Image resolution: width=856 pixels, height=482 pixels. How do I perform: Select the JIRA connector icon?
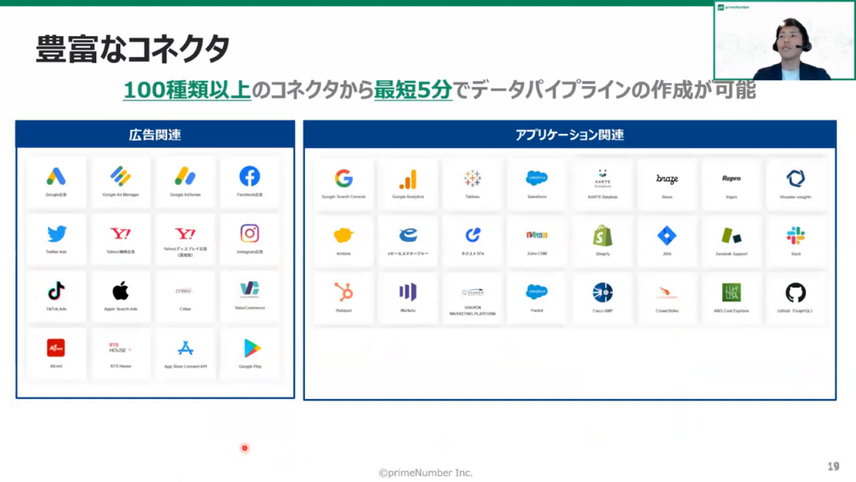coord(666,235)
